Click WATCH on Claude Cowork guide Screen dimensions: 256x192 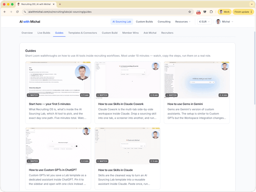(102, 95)
